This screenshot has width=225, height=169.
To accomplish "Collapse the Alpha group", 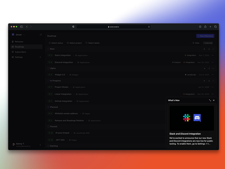I will 213,68.
